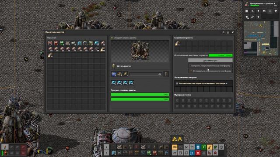This screenshot has height=157, width=280.
Task: Click the search magnifier in rocket silo title bar
Action: [223, 32]
